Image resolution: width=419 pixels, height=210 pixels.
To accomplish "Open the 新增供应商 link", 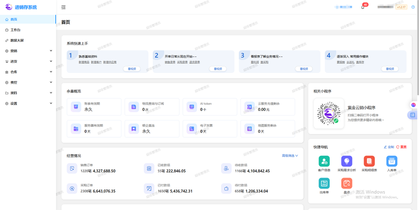I will click(110, 62).
